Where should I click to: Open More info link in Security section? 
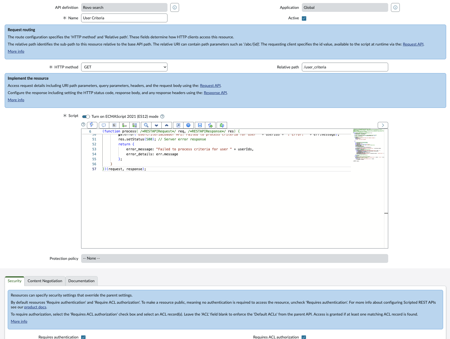point(19,321)
